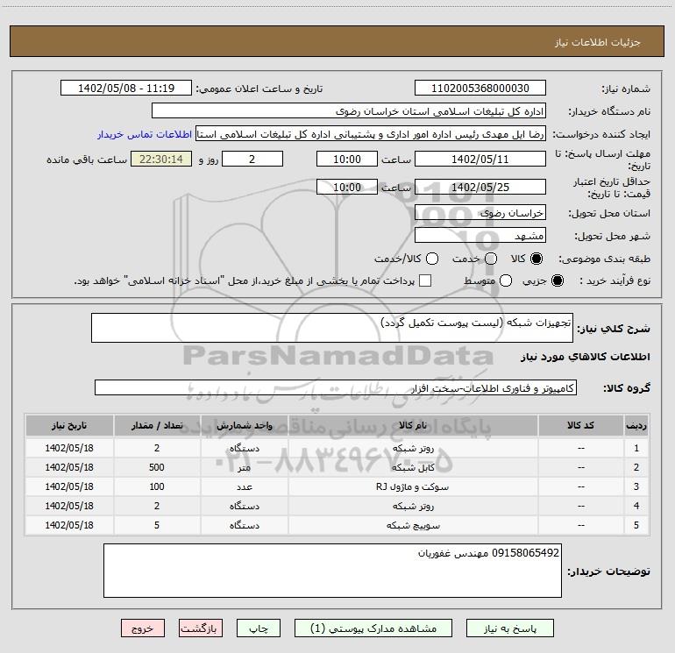Screen dimensions: 675x653
Task: Select row 1 item روتر شبکه
Action: coord(413,448)
